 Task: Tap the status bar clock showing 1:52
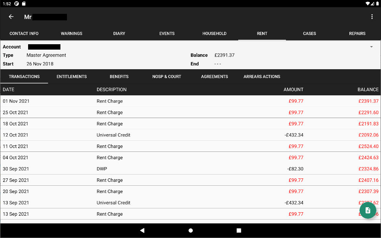(x=7, y=3)
